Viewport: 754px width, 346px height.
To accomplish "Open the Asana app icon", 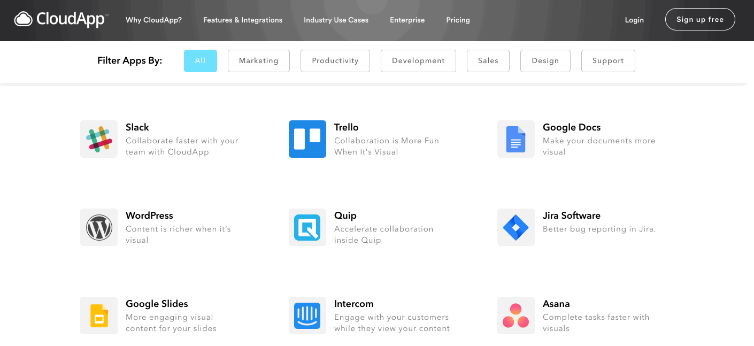I will 516,316.
